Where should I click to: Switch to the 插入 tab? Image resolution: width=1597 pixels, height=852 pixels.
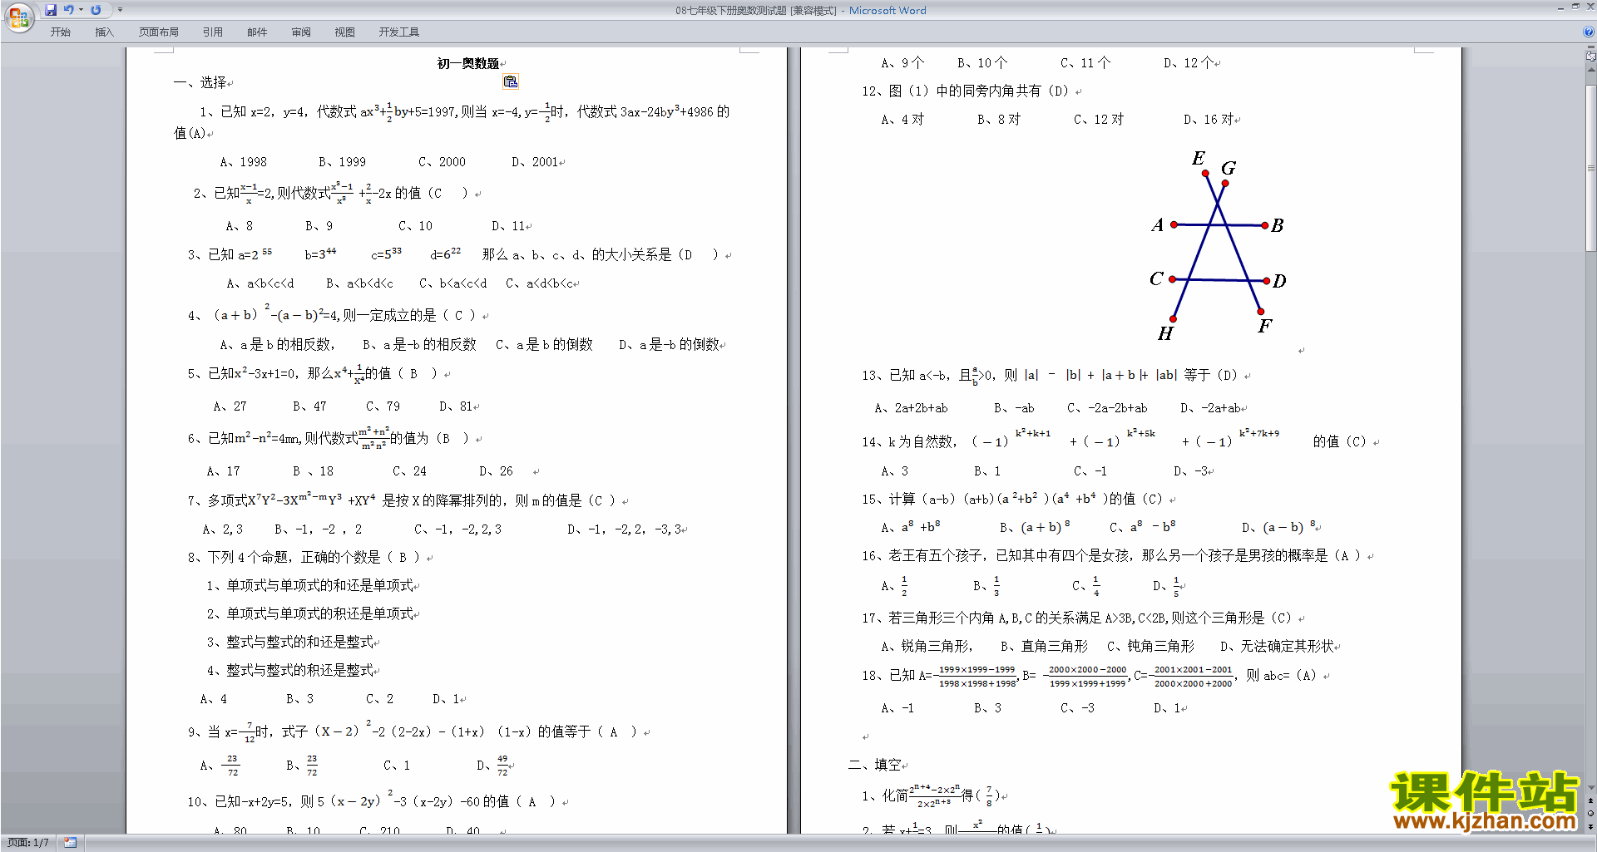coord(104,32)
